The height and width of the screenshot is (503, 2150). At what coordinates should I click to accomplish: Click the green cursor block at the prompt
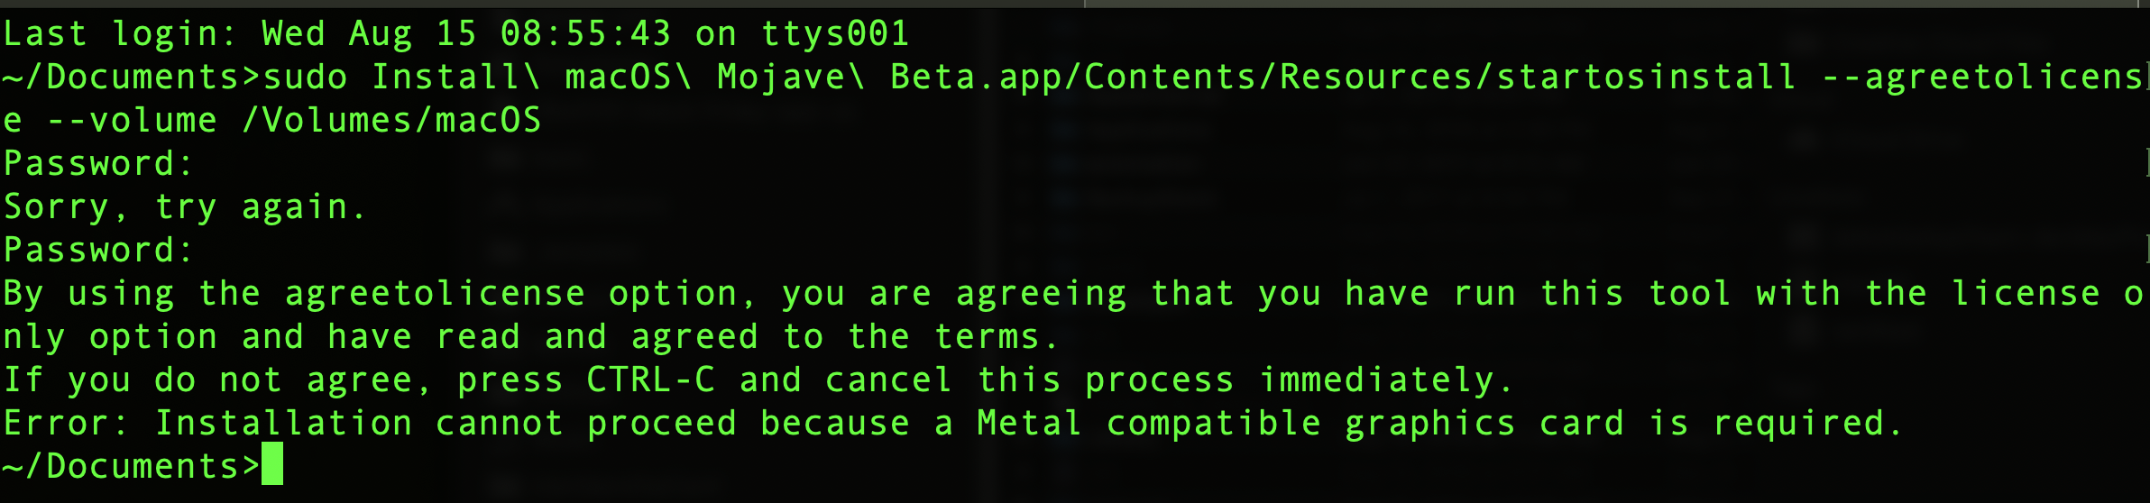271,464
